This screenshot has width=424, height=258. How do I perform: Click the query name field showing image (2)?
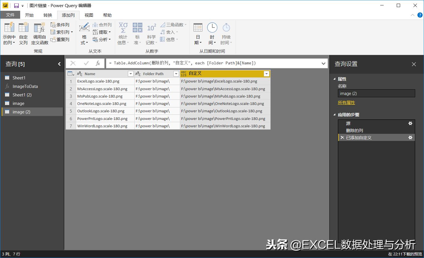(376, 93)
